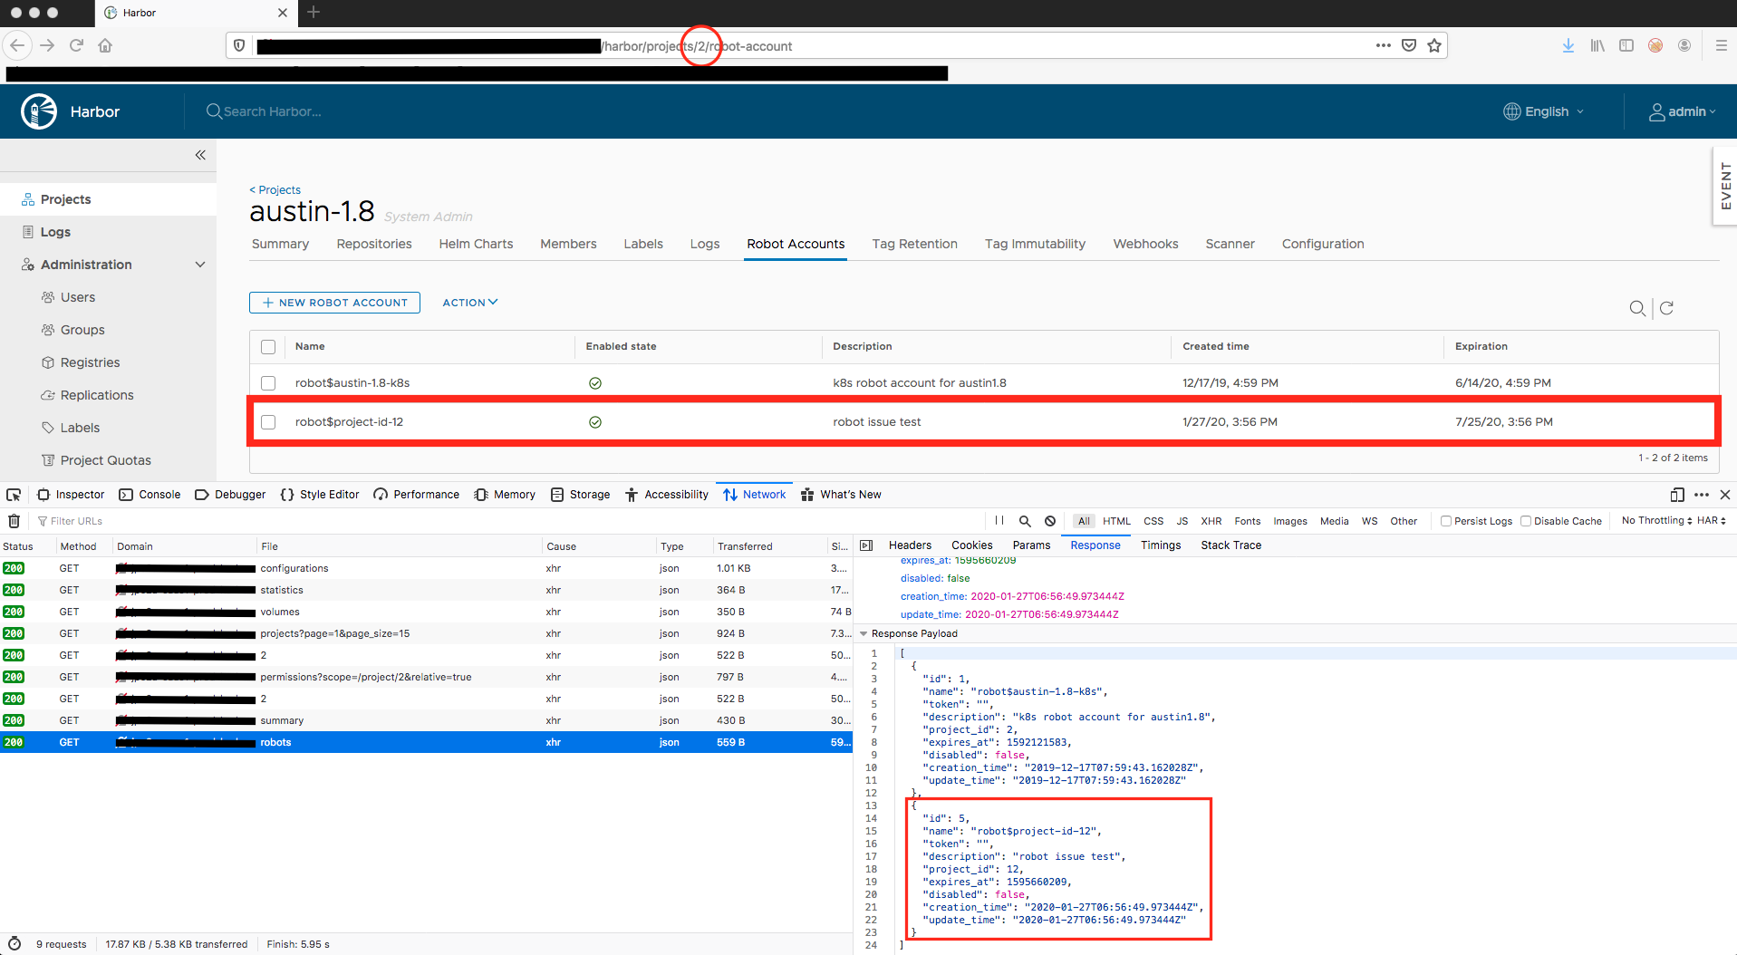Open the Cookies tab in DevTools
This screenshot has height=955, width=1737.
[971, 545]
